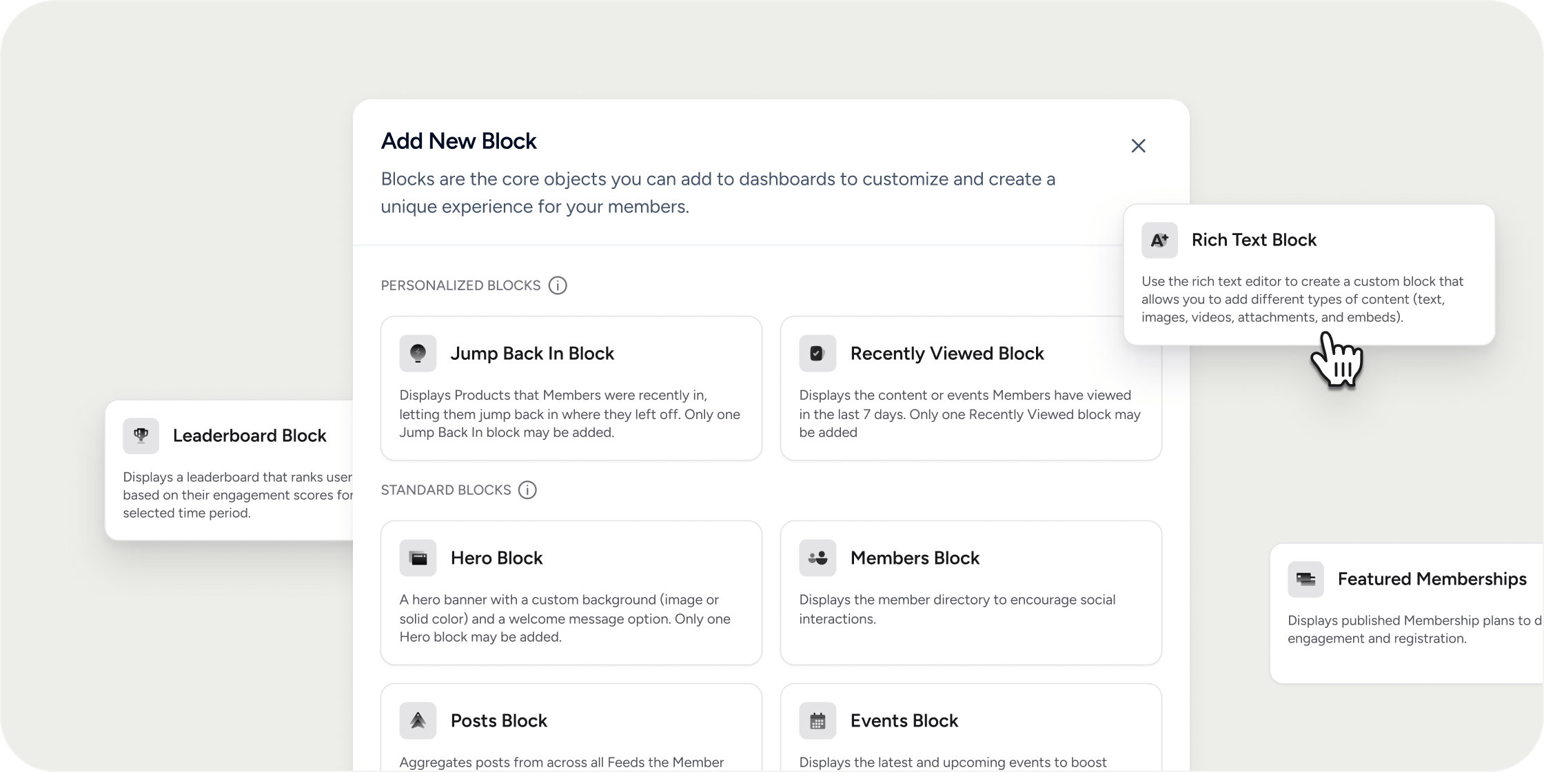Click the Leaderboard trophy icon
1544x772 pixels.
click(141, 436)
